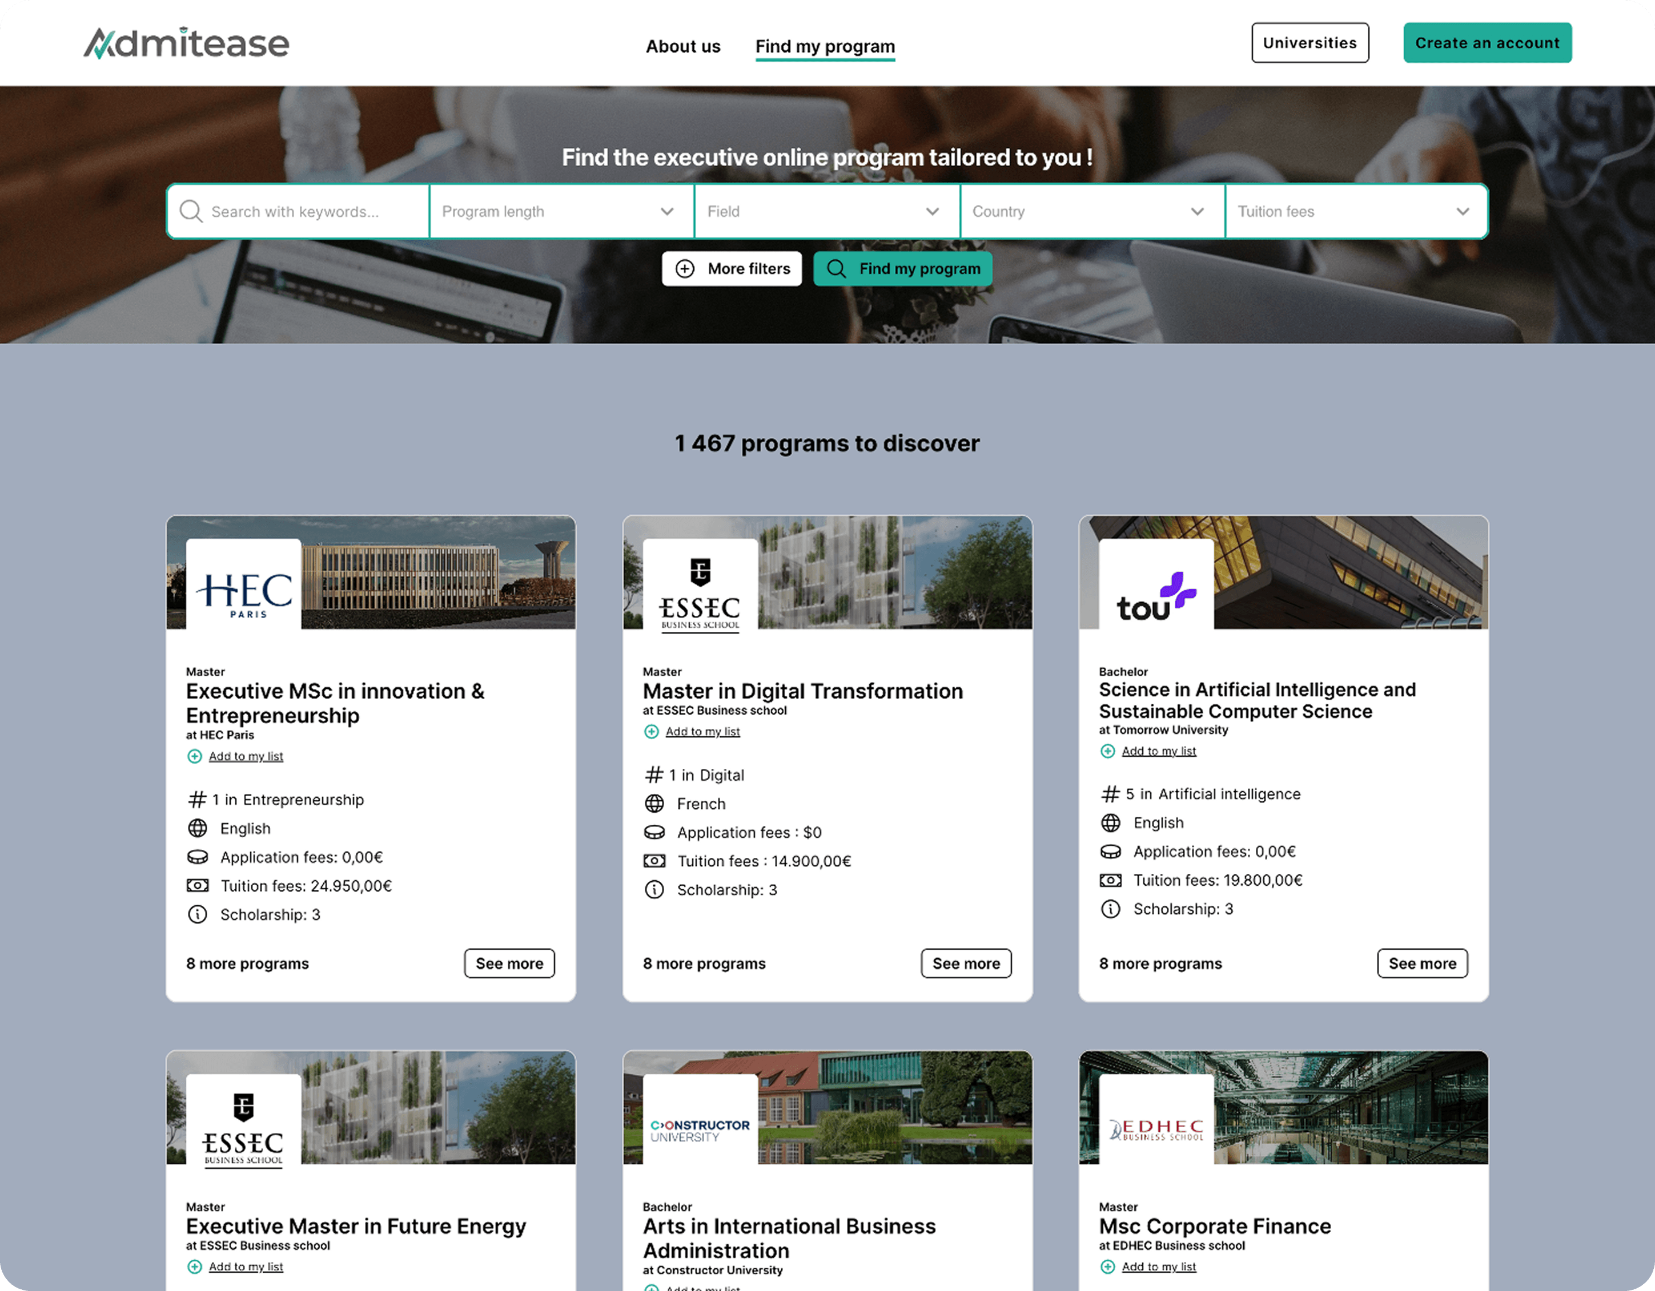Screen dimensions: 1655x1291
Task: Open the Country dropdown
Action: coord(1092,211)
